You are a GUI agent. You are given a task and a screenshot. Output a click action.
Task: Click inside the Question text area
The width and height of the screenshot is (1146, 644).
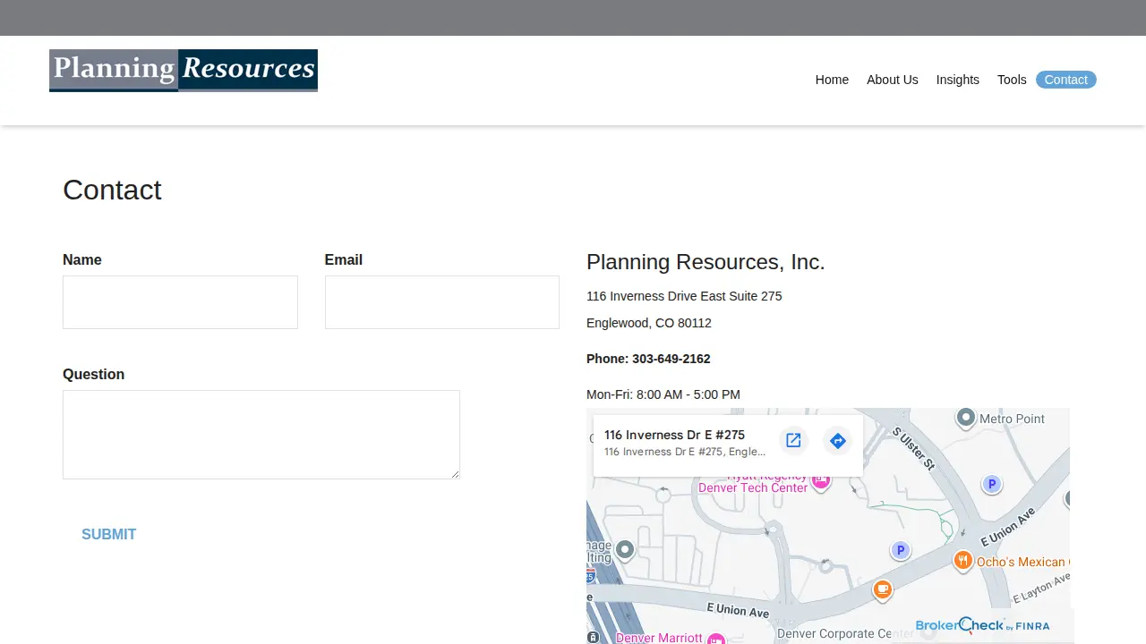(261, 435)
